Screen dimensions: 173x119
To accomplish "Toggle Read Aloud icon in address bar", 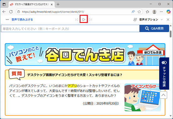I will pos(133,12).
